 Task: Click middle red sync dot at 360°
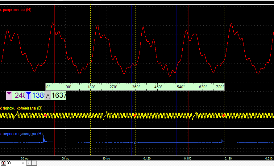tap(135, 115)
